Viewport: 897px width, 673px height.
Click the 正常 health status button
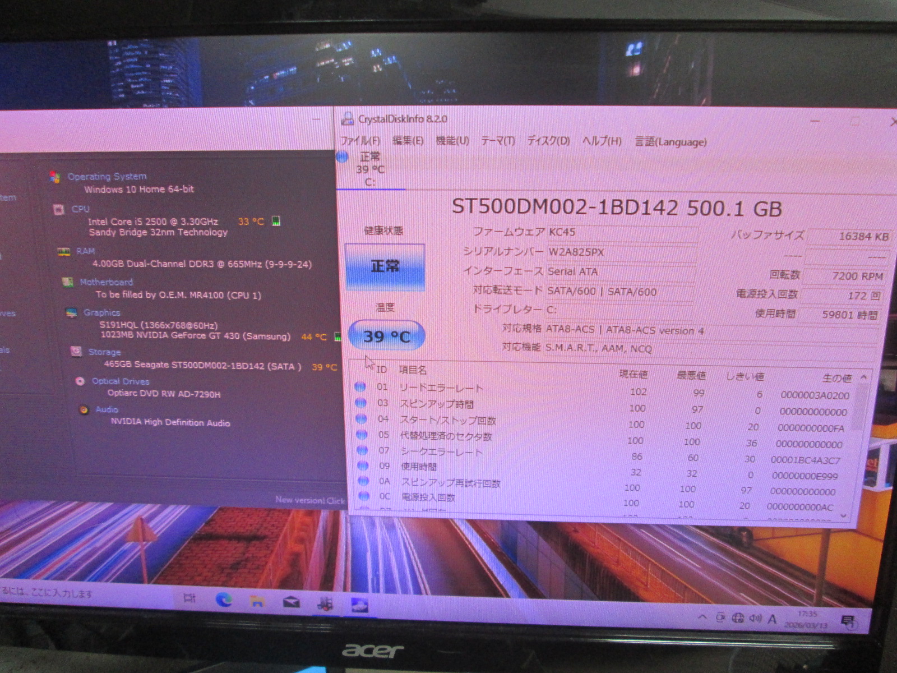point(385,266)
